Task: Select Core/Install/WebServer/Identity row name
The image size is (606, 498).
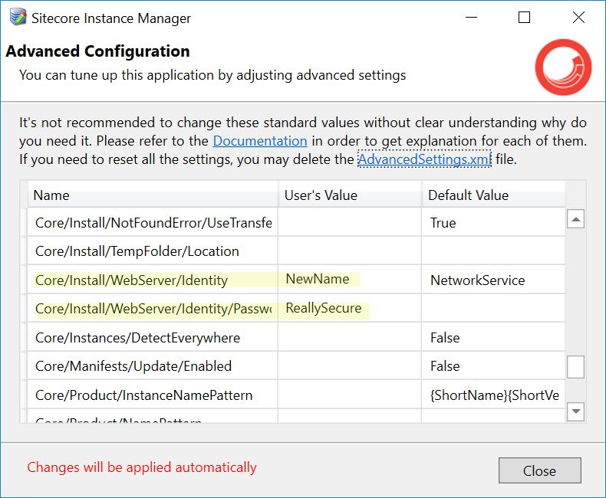Action: tap(153, 280)
